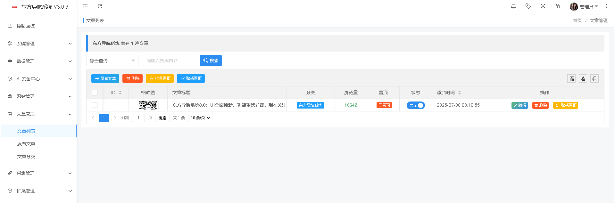Export table data with the export icon
615x203 pixels.
point(583,78)
